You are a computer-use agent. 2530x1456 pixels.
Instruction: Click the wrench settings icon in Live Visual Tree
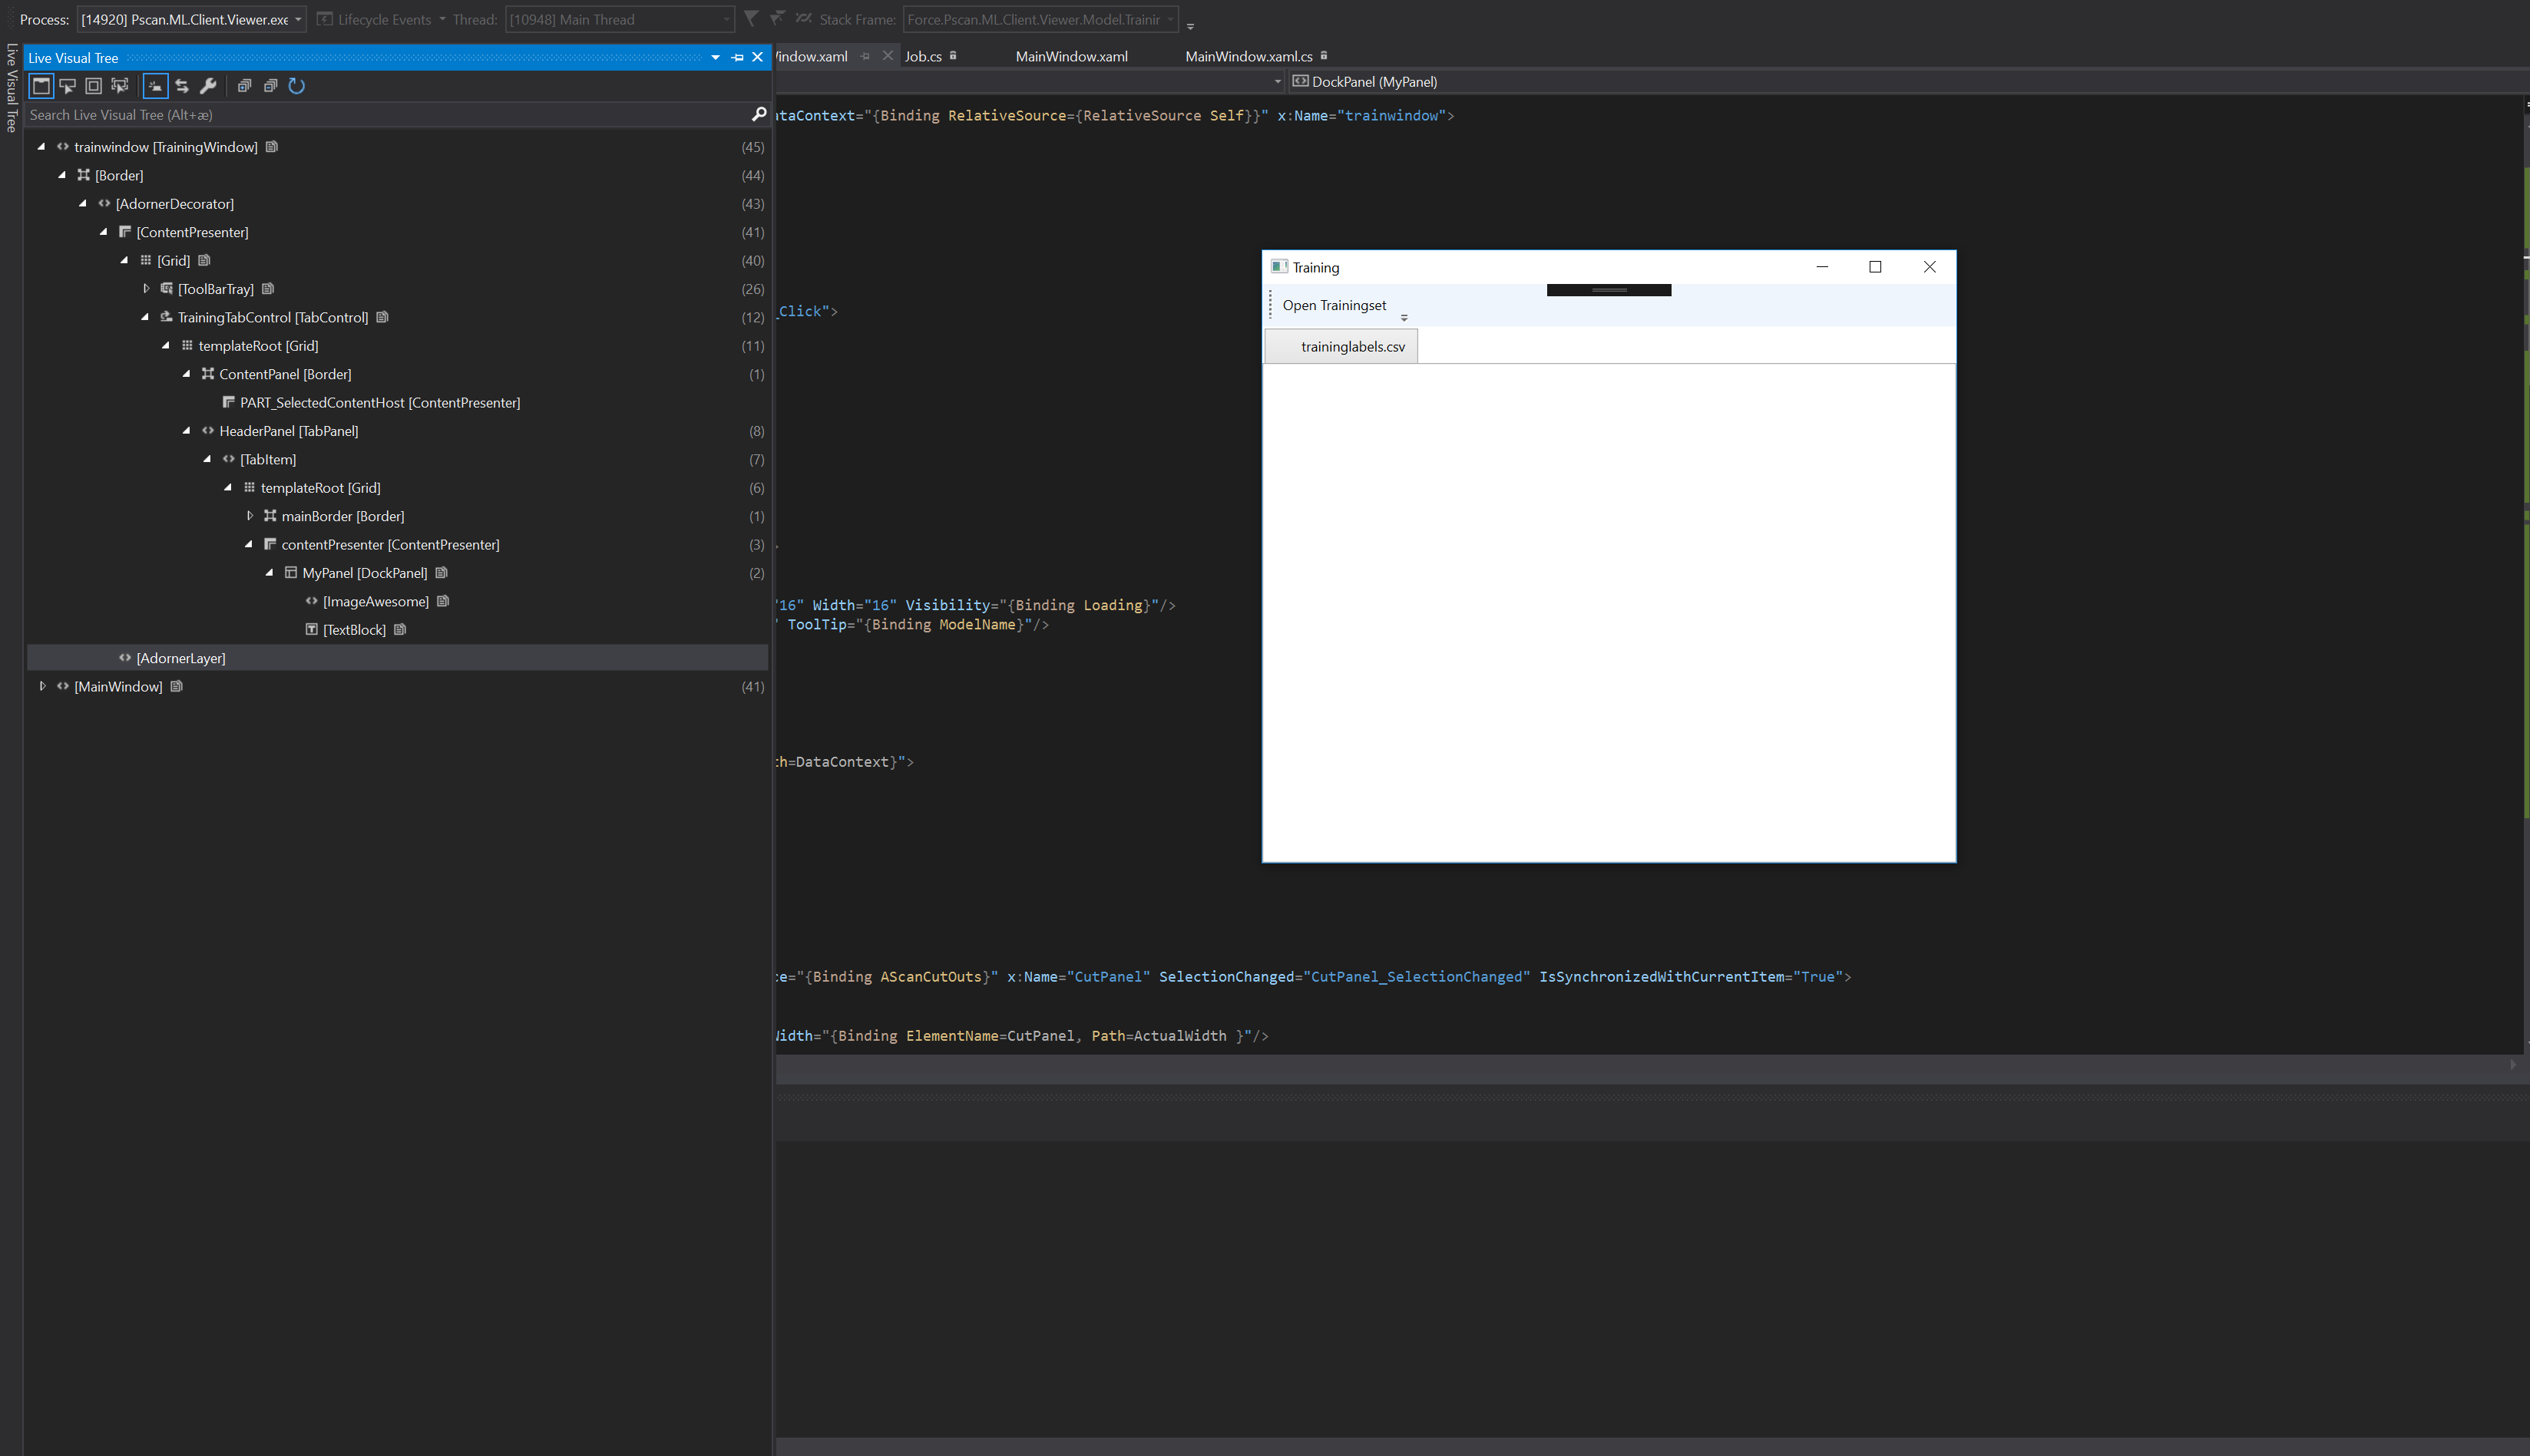(208, 86)
